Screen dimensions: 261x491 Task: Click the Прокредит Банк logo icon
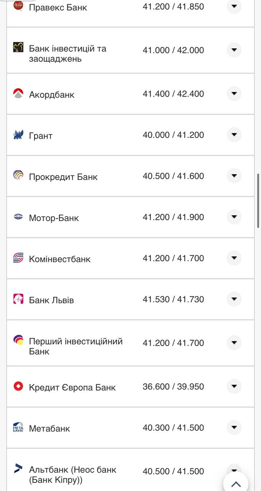tap(18, 176)
